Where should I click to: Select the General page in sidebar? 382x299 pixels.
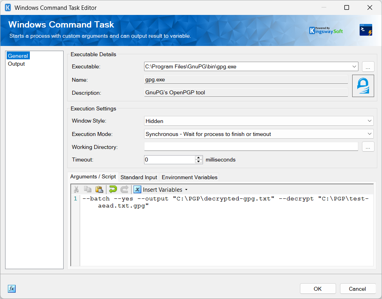coord(18,56)
